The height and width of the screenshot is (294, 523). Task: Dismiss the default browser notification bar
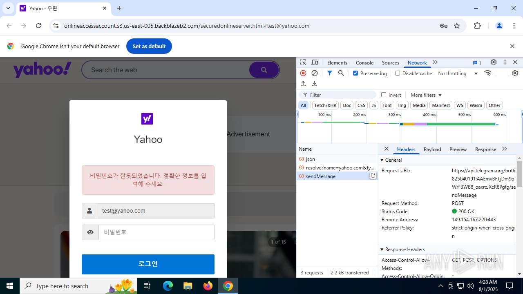[x=512, y=46]
